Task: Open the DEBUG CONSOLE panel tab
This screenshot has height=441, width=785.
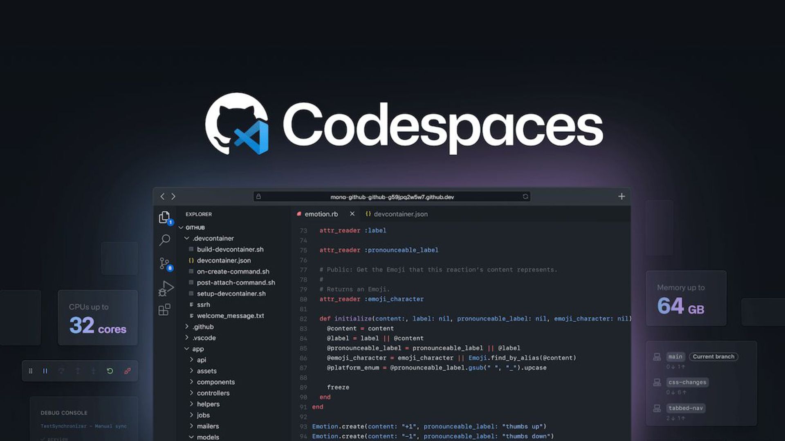Action: coord(64,413)
